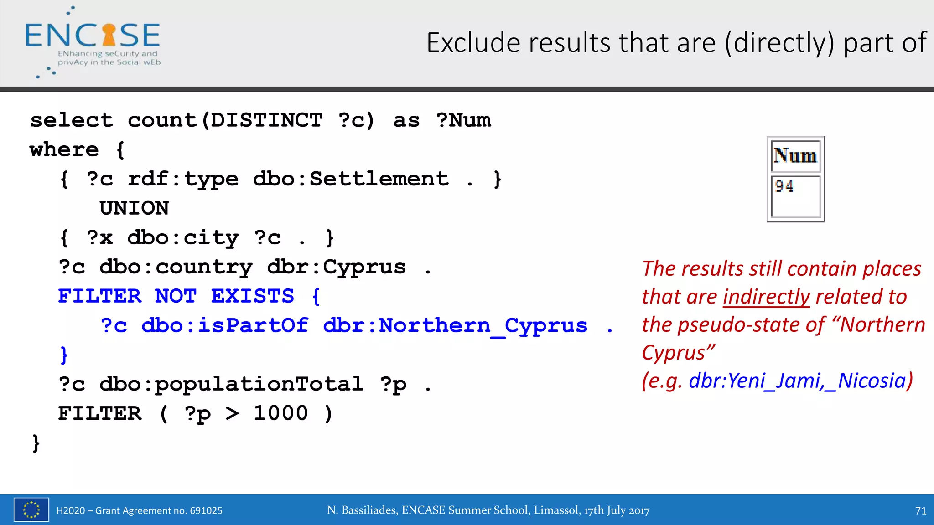934x525 pixels.
Task: Click the dbo:city triple pattern
Action: click(197, 237)
